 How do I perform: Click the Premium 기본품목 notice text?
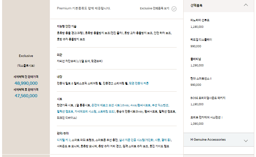[x=84, y=8]
